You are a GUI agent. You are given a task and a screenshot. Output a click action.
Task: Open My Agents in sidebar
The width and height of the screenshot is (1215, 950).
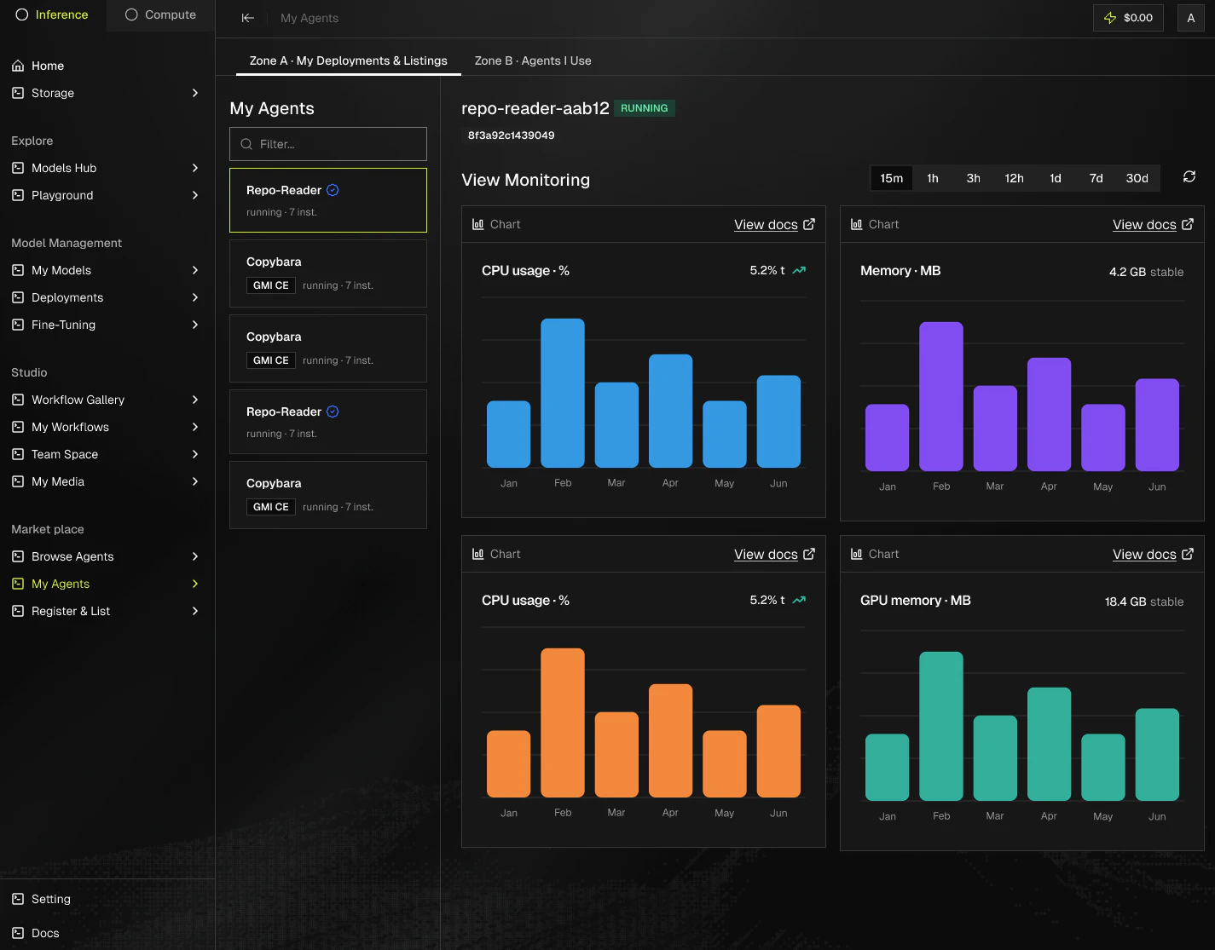pyautogui.click(x=107, y=584)
